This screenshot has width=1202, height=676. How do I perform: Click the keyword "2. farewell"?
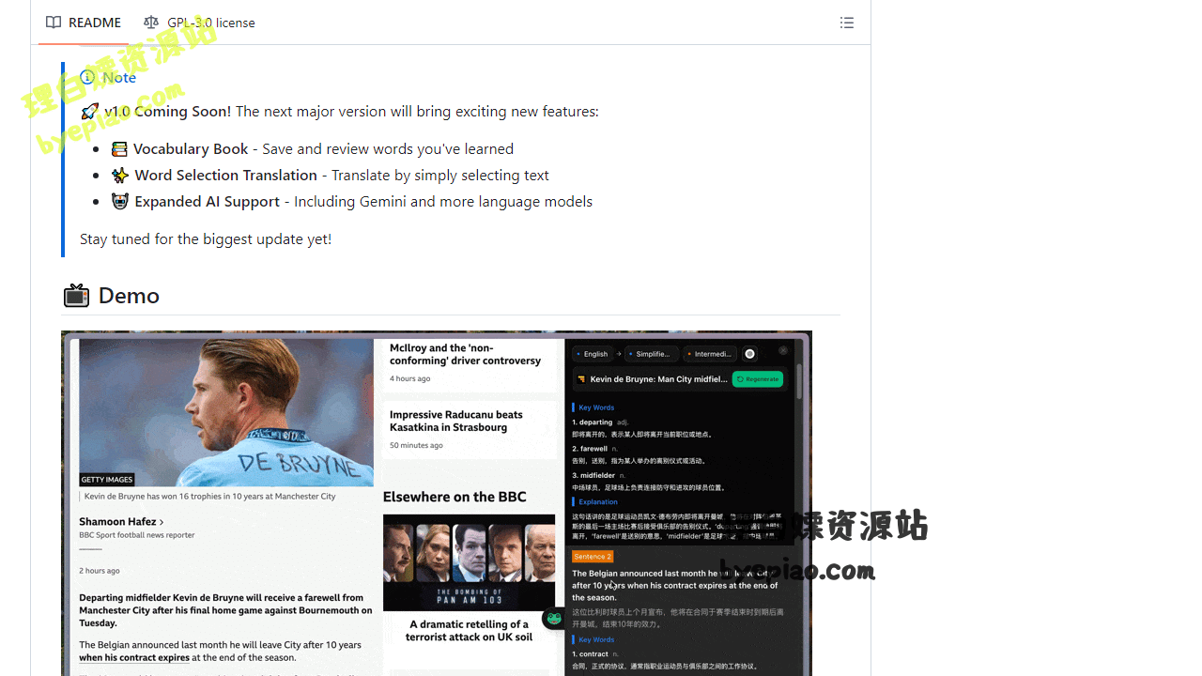point(590,449)
